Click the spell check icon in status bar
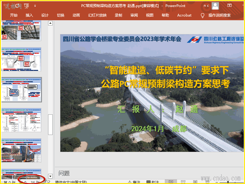245x184 pixels. click(48, 182)
